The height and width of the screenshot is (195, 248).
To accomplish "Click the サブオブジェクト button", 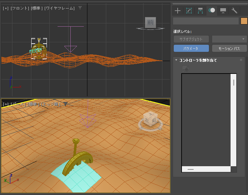I will click(191, 39).
